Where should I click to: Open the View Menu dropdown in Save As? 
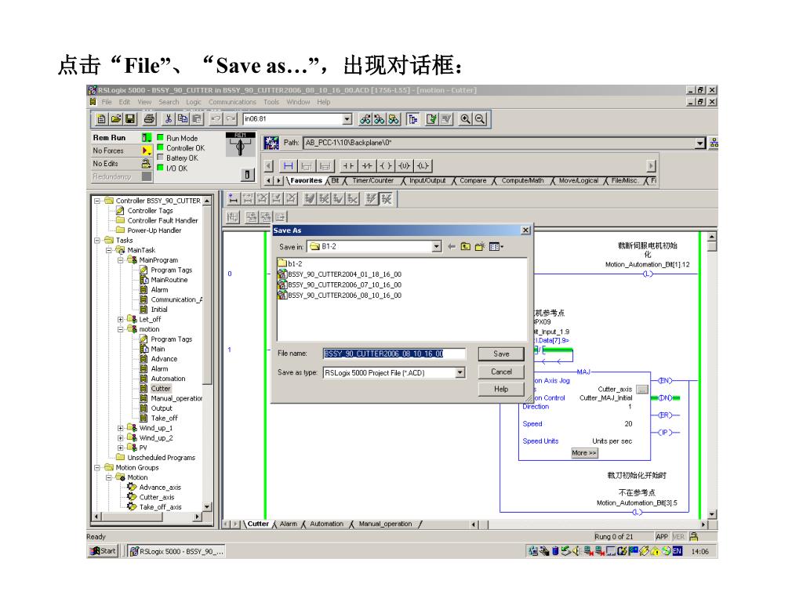(x=496, y=247)
